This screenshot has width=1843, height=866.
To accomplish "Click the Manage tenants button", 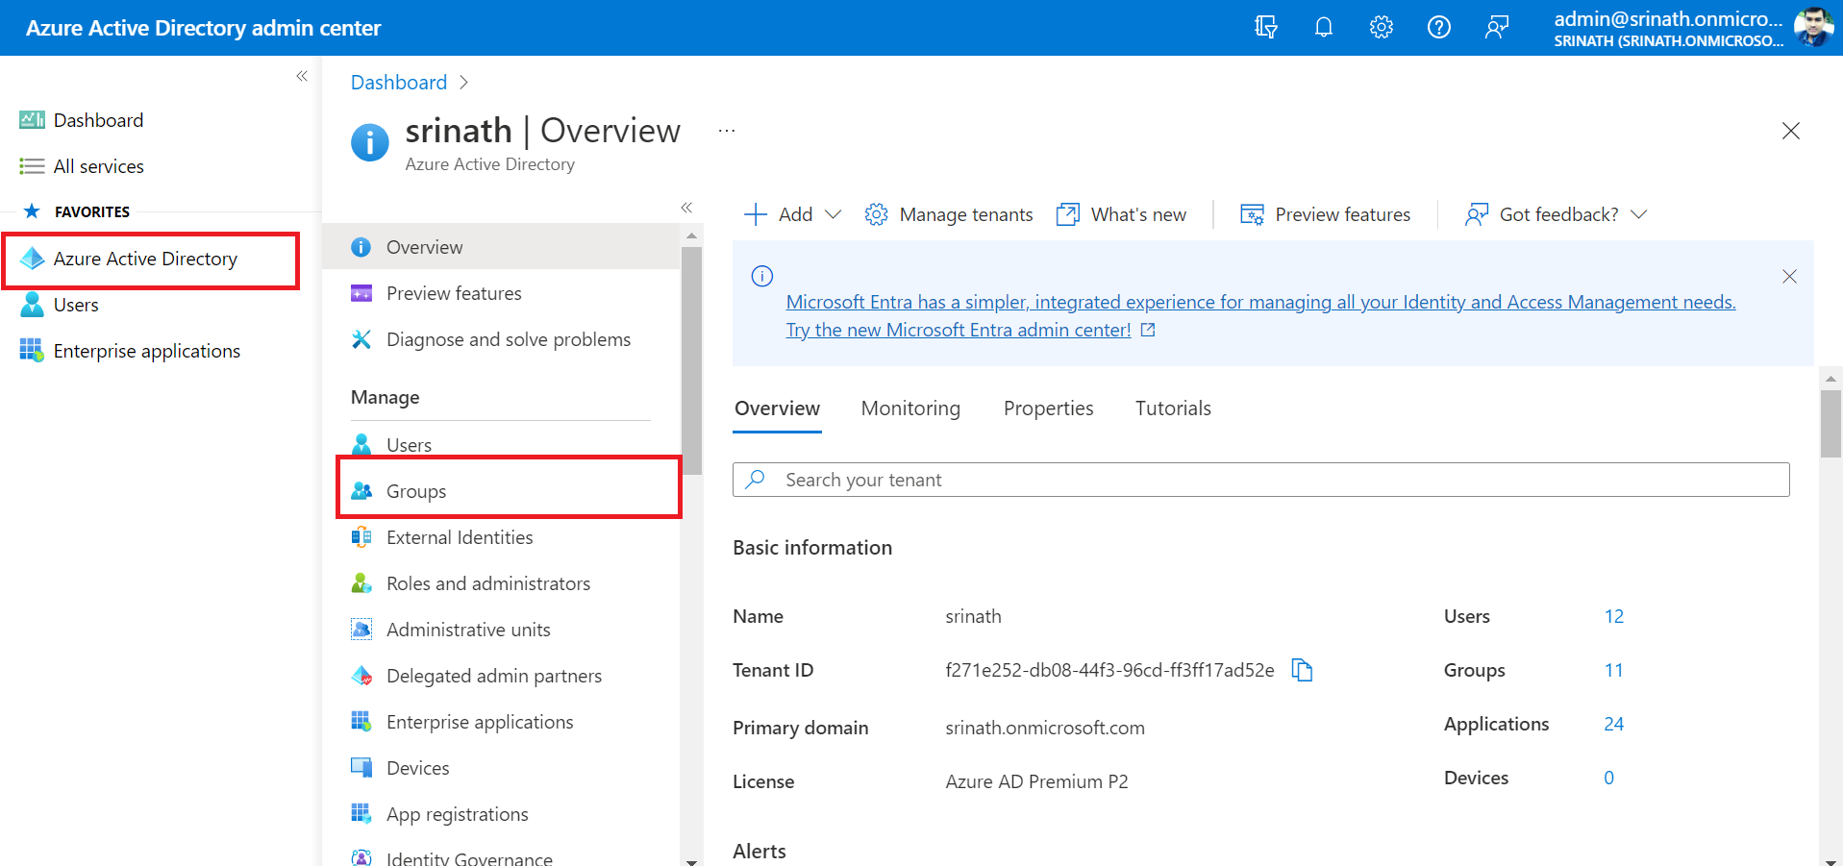I will tap(949, 214).
